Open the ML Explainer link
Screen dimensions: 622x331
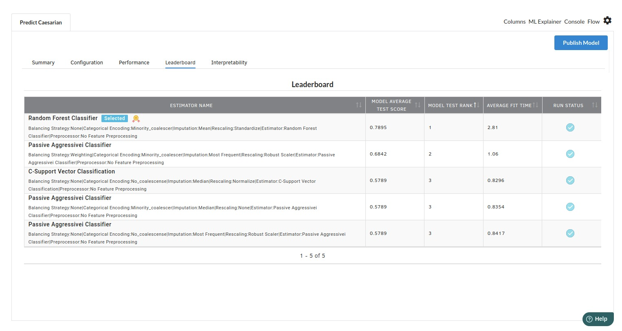tap(545, 22)
